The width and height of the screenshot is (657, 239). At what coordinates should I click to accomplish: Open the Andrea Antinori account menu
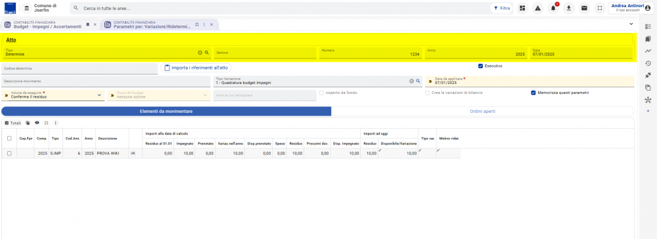pyautogui.click(x=631, y=8)
